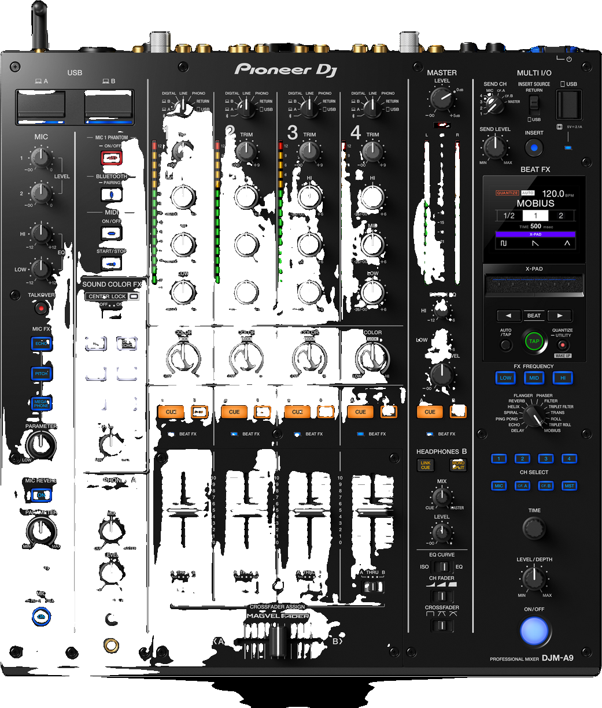Image resolution: width=602 pixels, height=708 pixels.
Task: Click the LEVEL/DEPTH knob
Action: click(x=534, y=579)
